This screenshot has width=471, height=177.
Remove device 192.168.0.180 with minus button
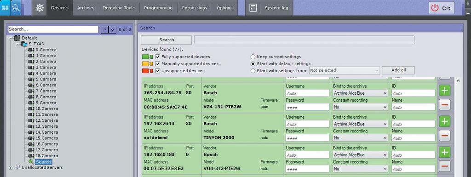(445, 166)
